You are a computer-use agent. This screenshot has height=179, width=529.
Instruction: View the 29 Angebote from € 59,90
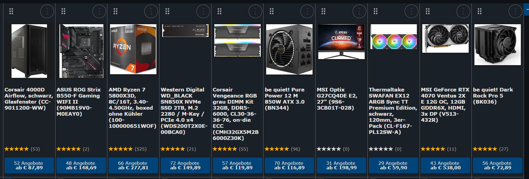click(x=393, y=165)
